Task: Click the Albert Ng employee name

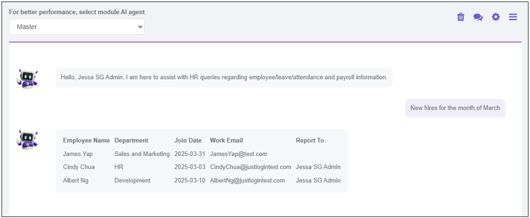Action: pos(76,180)
